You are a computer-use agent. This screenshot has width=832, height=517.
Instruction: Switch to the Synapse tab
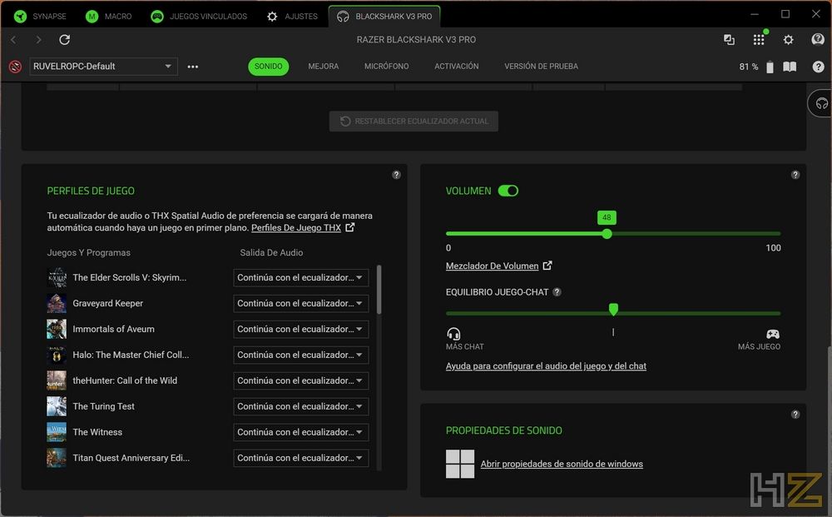pyautogui.click(x=40, y=17)
